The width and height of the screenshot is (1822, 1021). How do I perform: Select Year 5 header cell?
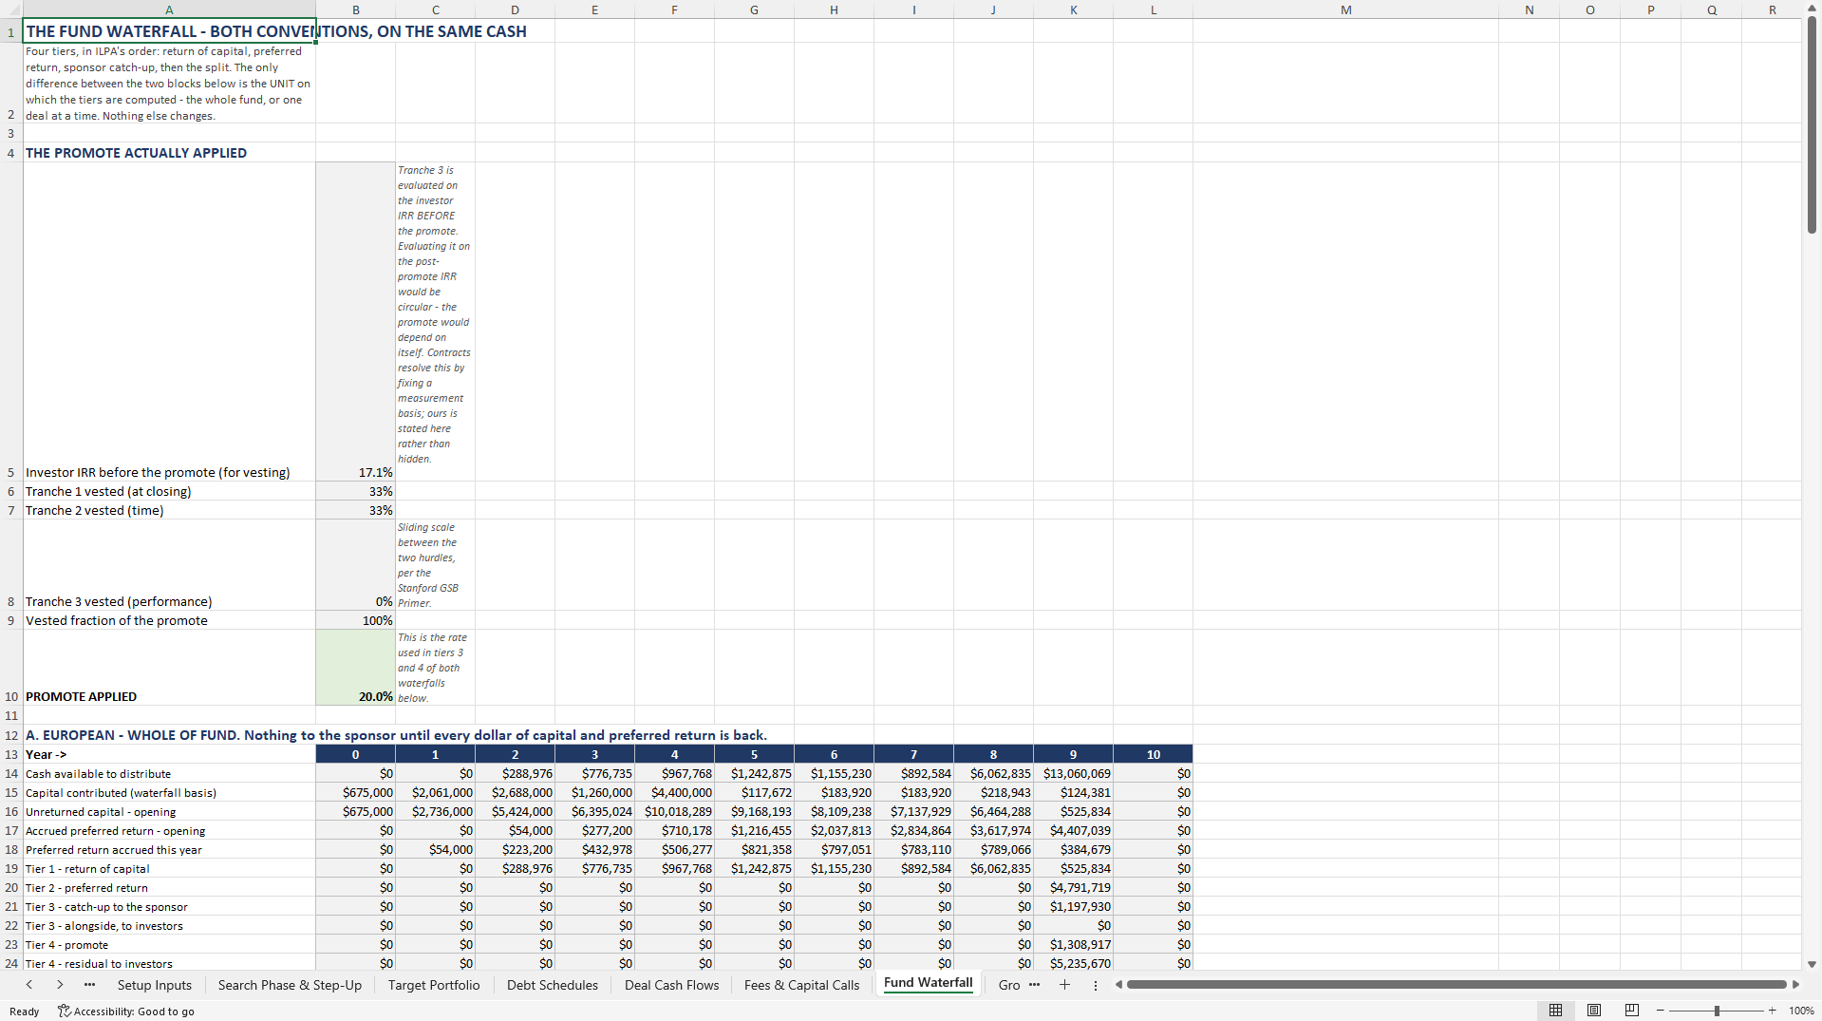tap(754, 754)
